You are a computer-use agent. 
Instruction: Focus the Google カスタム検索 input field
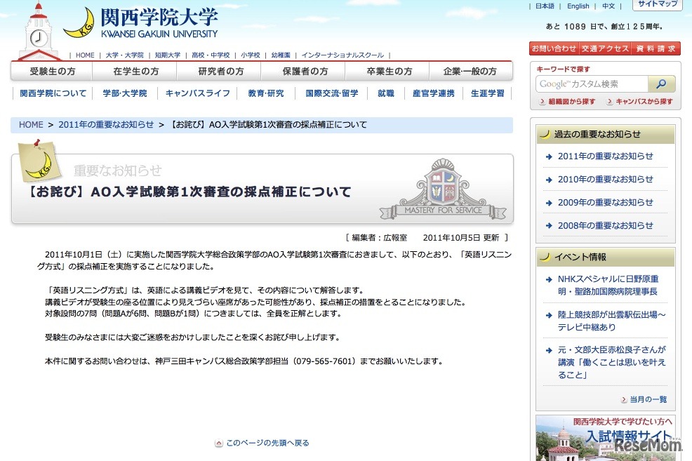(592, 83)
